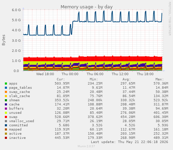Image resolution: width=173 pixels, height=150 pixels.
Task: Click active min value 150.40M
Action: pos(95,134)
